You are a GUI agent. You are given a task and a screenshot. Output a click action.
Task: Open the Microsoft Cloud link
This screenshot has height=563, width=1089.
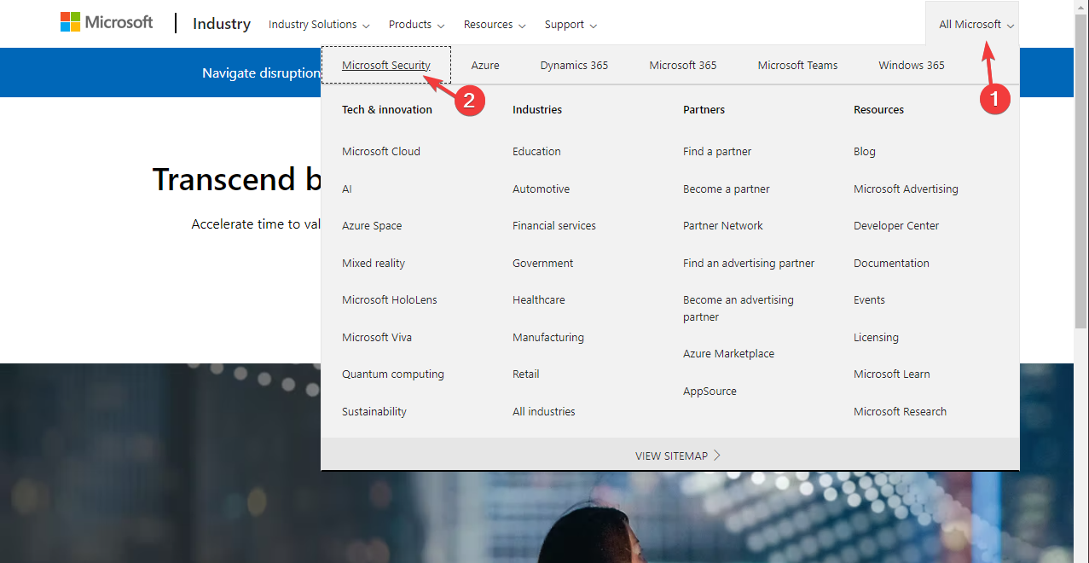click(x=381, y=152)
